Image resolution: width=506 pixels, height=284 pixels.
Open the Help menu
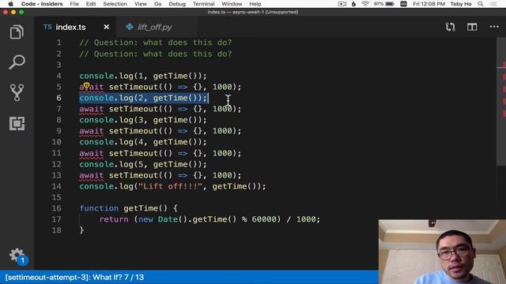click(x=255, y=4)
